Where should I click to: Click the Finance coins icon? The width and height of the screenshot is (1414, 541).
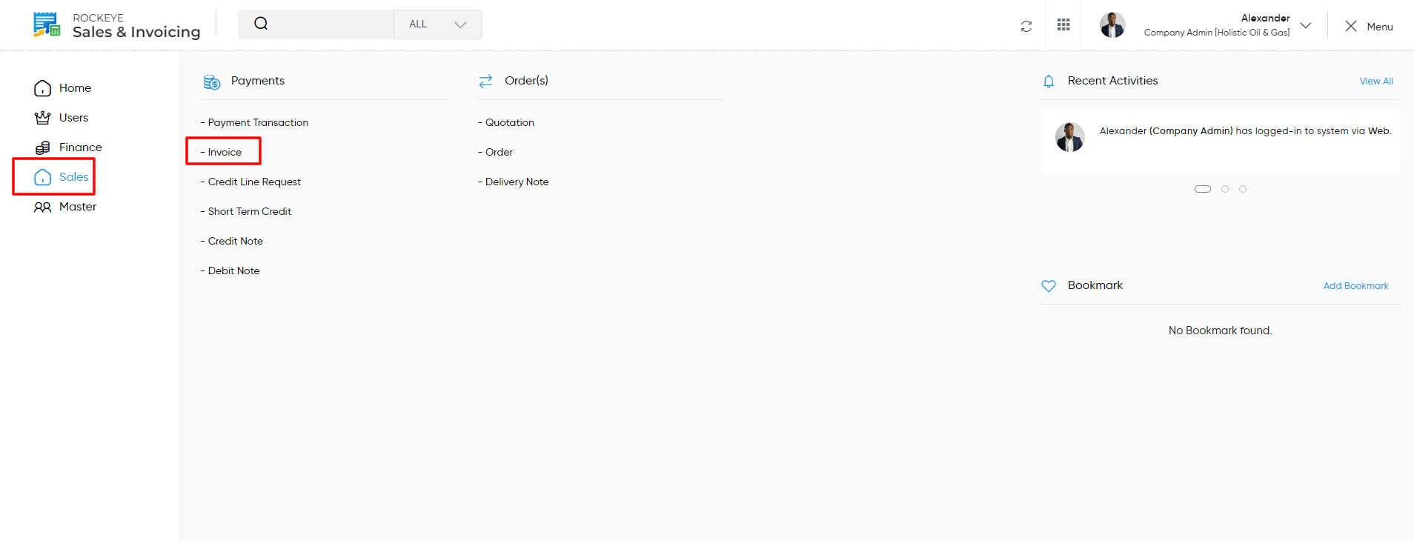coord(42,147)
